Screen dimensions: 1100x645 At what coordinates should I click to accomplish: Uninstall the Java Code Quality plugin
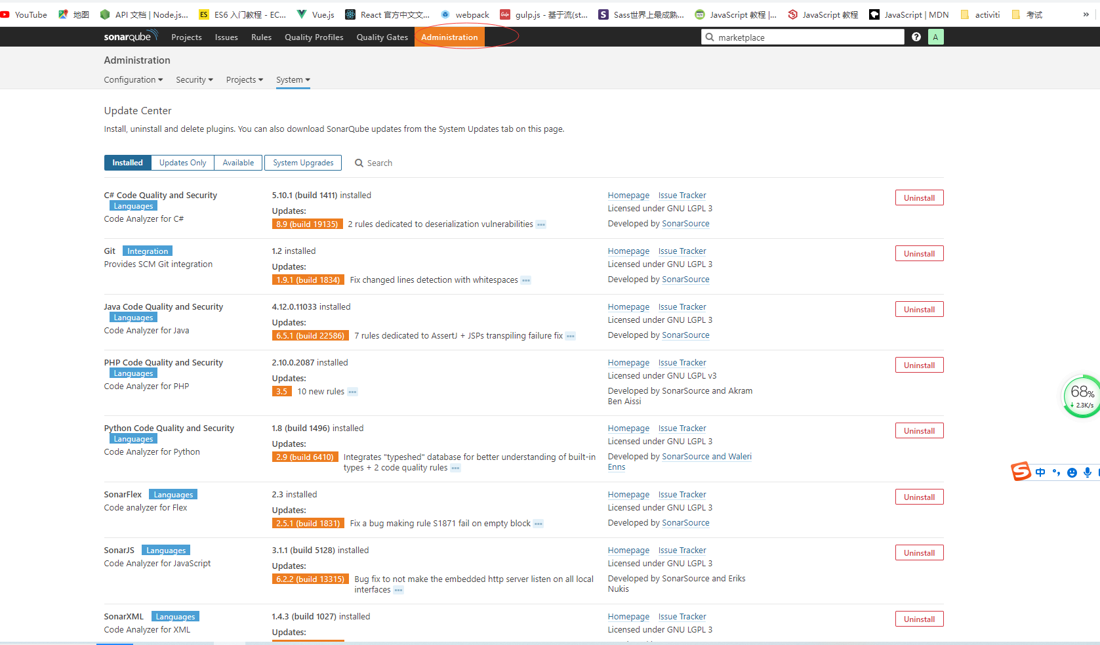(x=919, y=310)
